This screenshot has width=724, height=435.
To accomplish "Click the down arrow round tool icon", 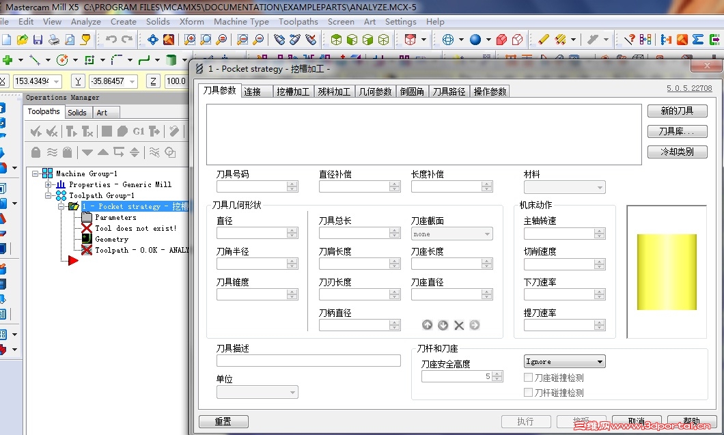I will coord(443,325).
